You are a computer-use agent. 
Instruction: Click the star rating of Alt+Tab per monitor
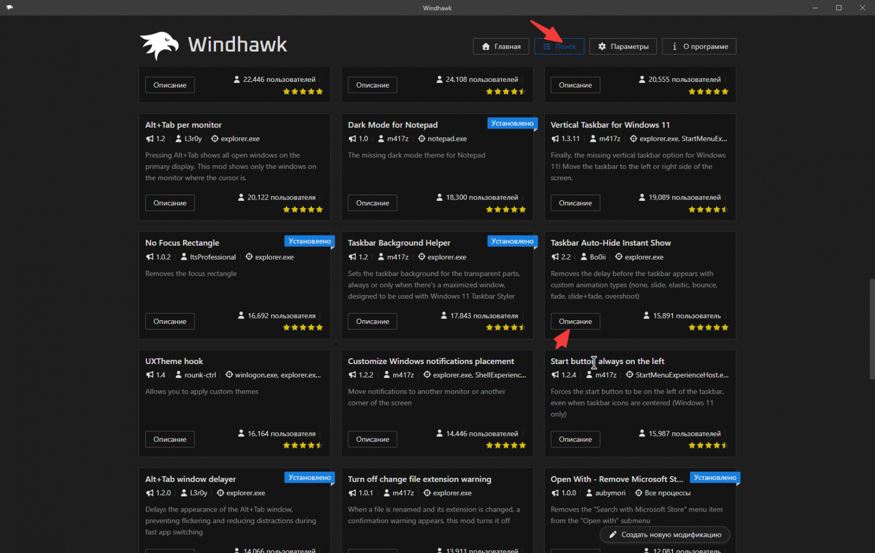(303, 209)
